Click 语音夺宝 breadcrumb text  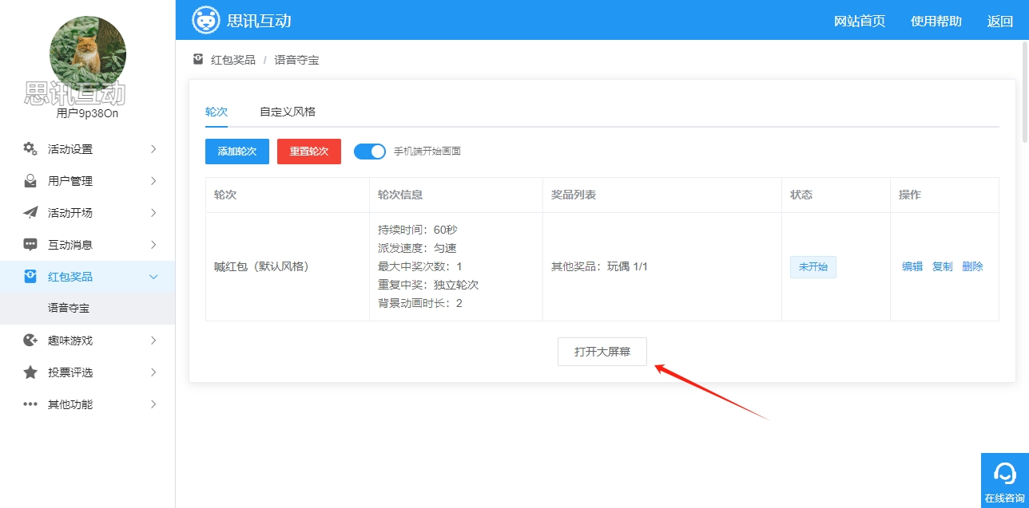pos(297,60)
